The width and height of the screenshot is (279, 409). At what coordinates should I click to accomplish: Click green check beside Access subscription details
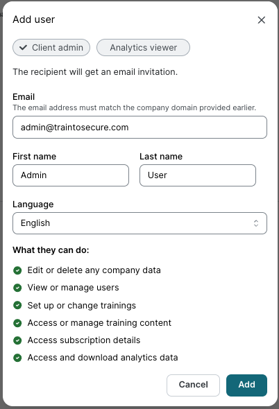(x=17, y=340)
